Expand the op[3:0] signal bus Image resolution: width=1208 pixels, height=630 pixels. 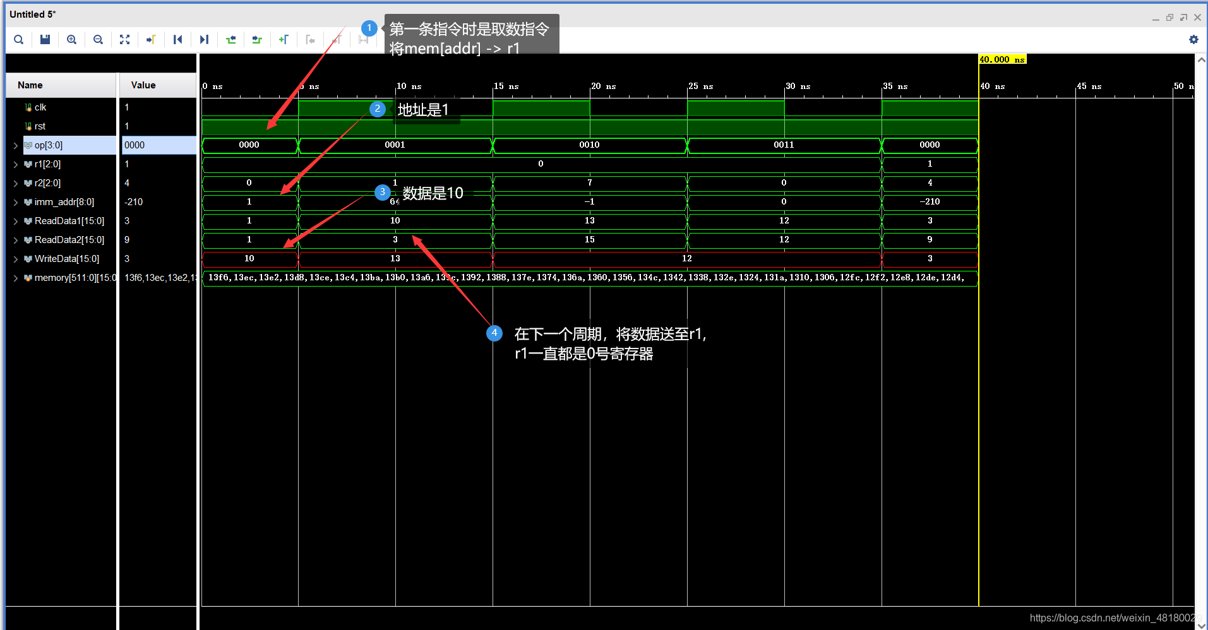click(15, 145)
